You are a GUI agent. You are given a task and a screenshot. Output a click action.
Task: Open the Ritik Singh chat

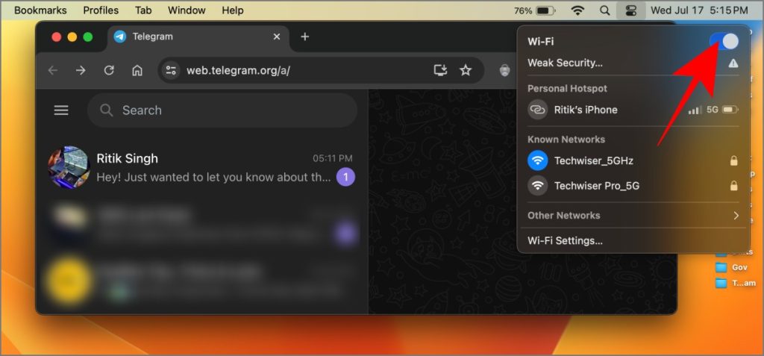pos(201,167)
